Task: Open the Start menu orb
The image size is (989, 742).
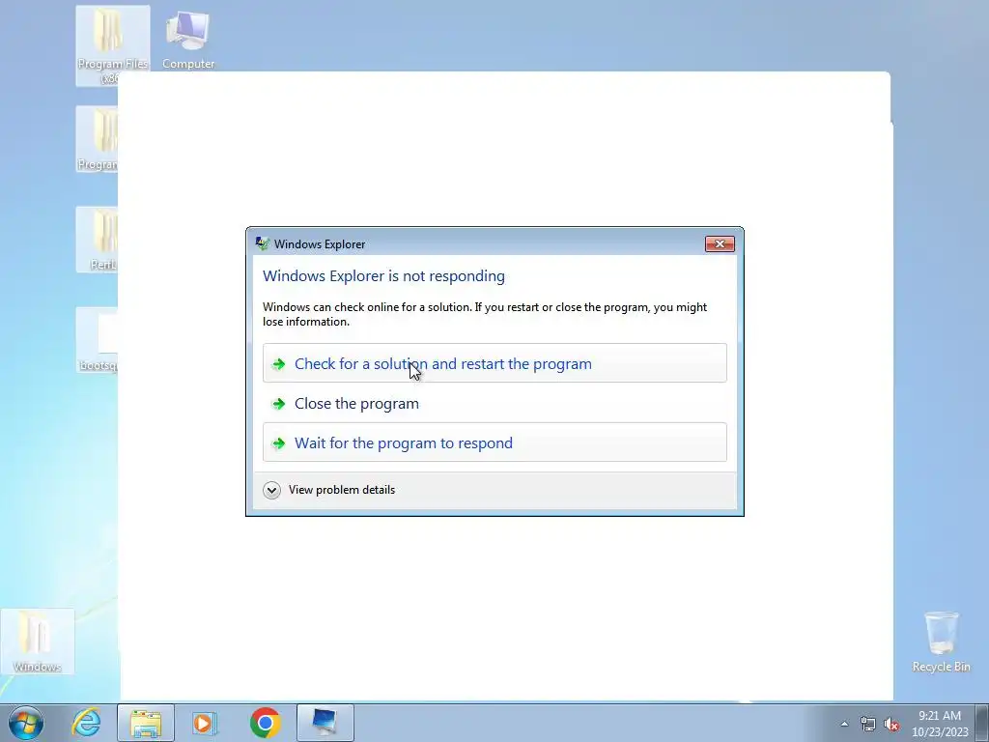Action: tap(26, 723)
